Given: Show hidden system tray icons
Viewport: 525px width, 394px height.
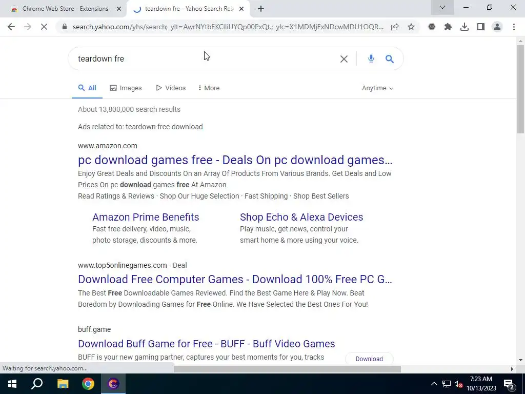Looking at the screenshot, I should click(x=434, y=384).
